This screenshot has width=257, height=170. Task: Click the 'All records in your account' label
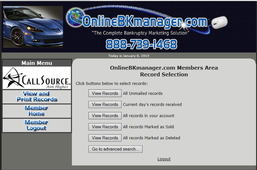click(149, 116)
